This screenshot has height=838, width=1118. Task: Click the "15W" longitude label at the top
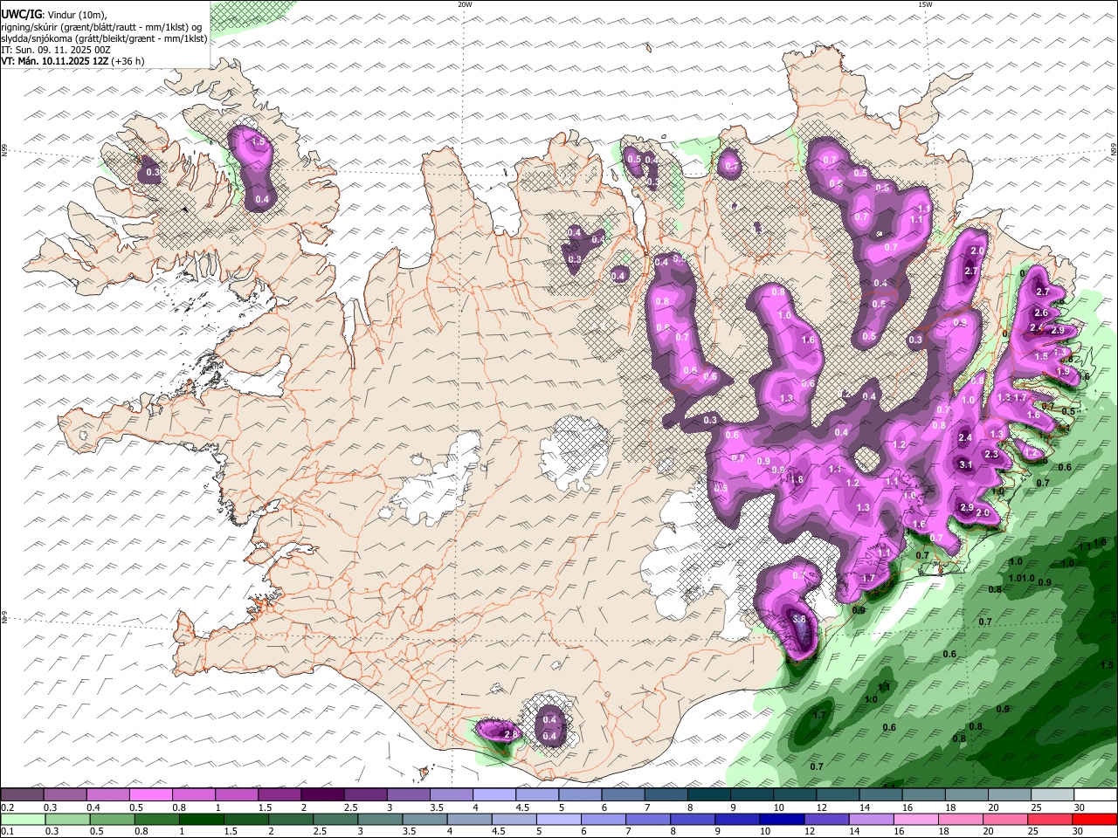(x=925, y=4)
